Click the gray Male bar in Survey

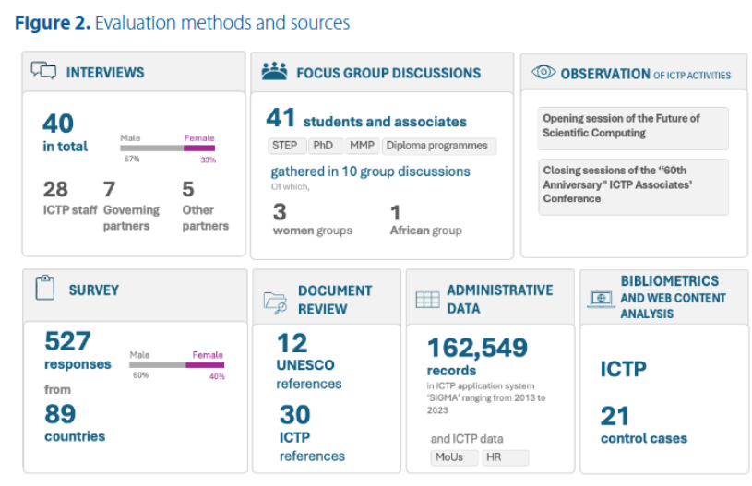(x=157, y=364)
